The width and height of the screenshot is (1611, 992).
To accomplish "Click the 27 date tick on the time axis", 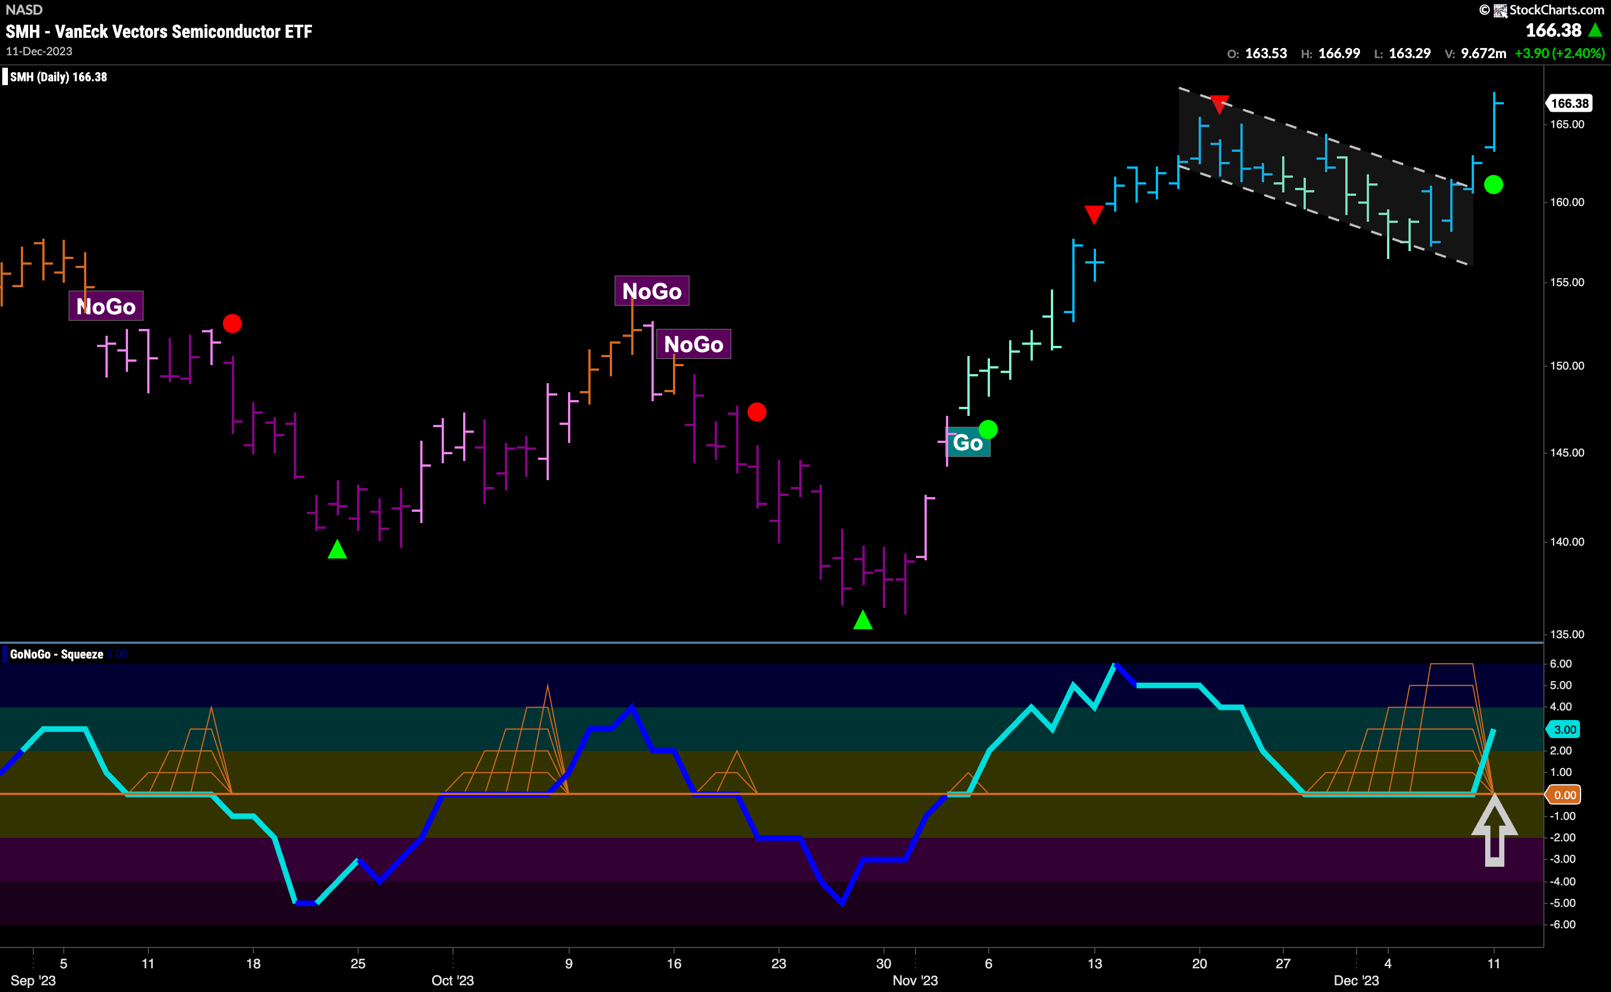I will (x=1283, y=963).
